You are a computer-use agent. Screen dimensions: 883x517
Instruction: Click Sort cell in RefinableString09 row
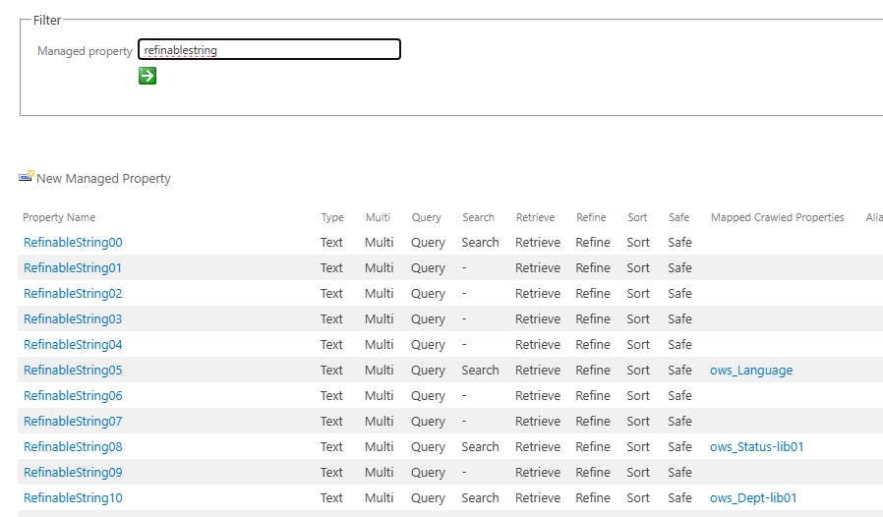(x=638, y=472)
